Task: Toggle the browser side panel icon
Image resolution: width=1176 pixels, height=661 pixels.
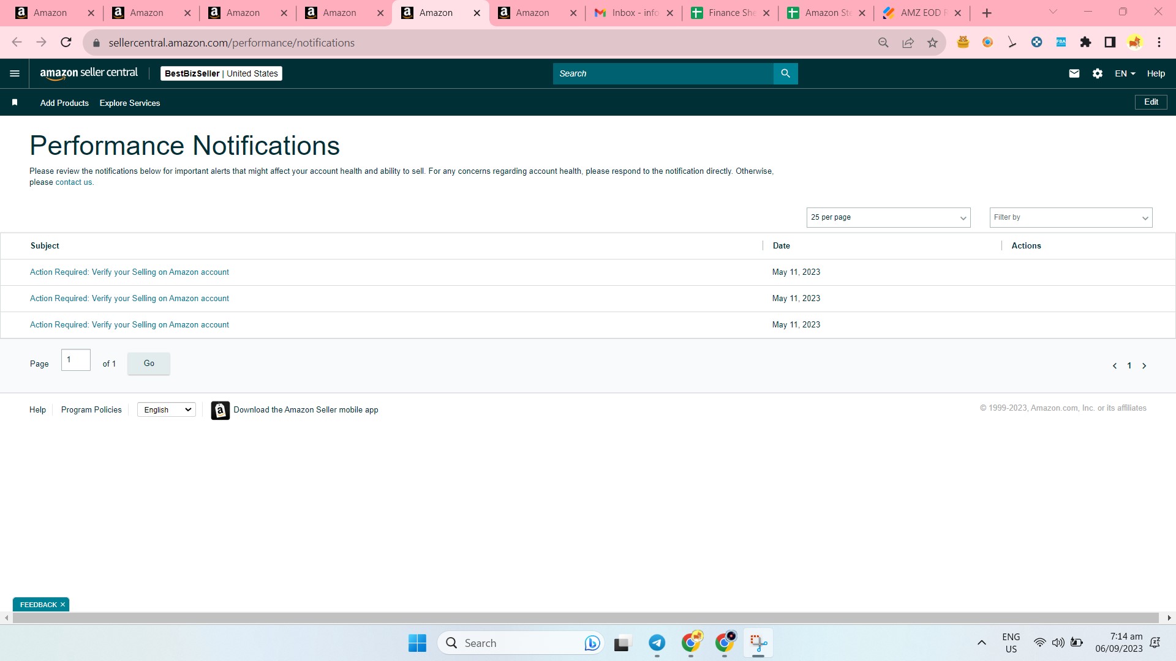Action: pyautogui.click(x=1110, y=42)
